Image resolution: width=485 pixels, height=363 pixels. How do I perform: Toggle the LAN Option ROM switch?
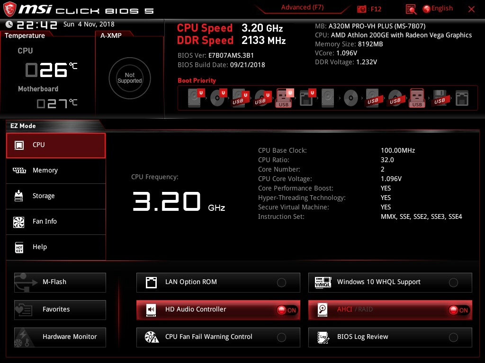click(281, 283)
